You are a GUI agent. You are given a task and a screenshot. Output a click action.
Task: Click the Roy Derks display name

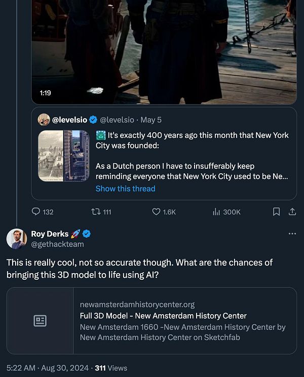49,234
